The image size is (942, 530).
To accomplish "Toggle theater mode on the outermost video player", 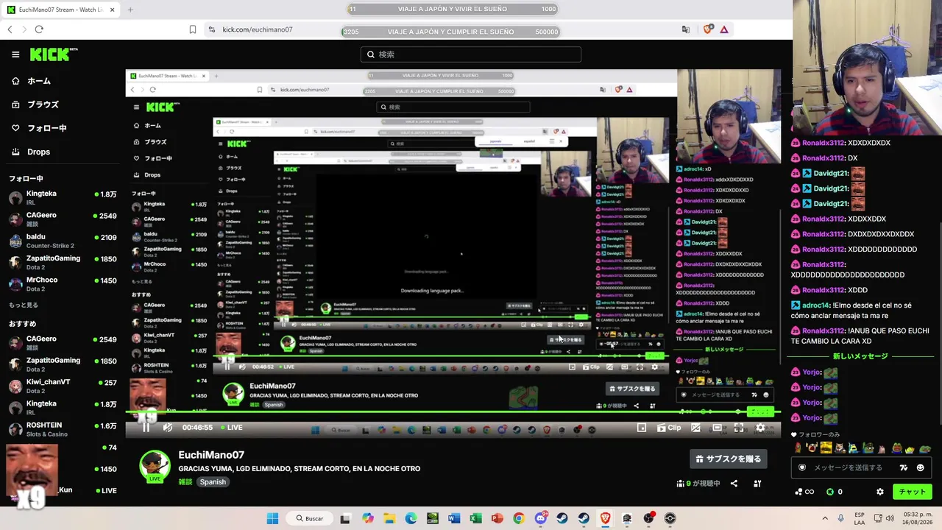I will coord(718,428).
